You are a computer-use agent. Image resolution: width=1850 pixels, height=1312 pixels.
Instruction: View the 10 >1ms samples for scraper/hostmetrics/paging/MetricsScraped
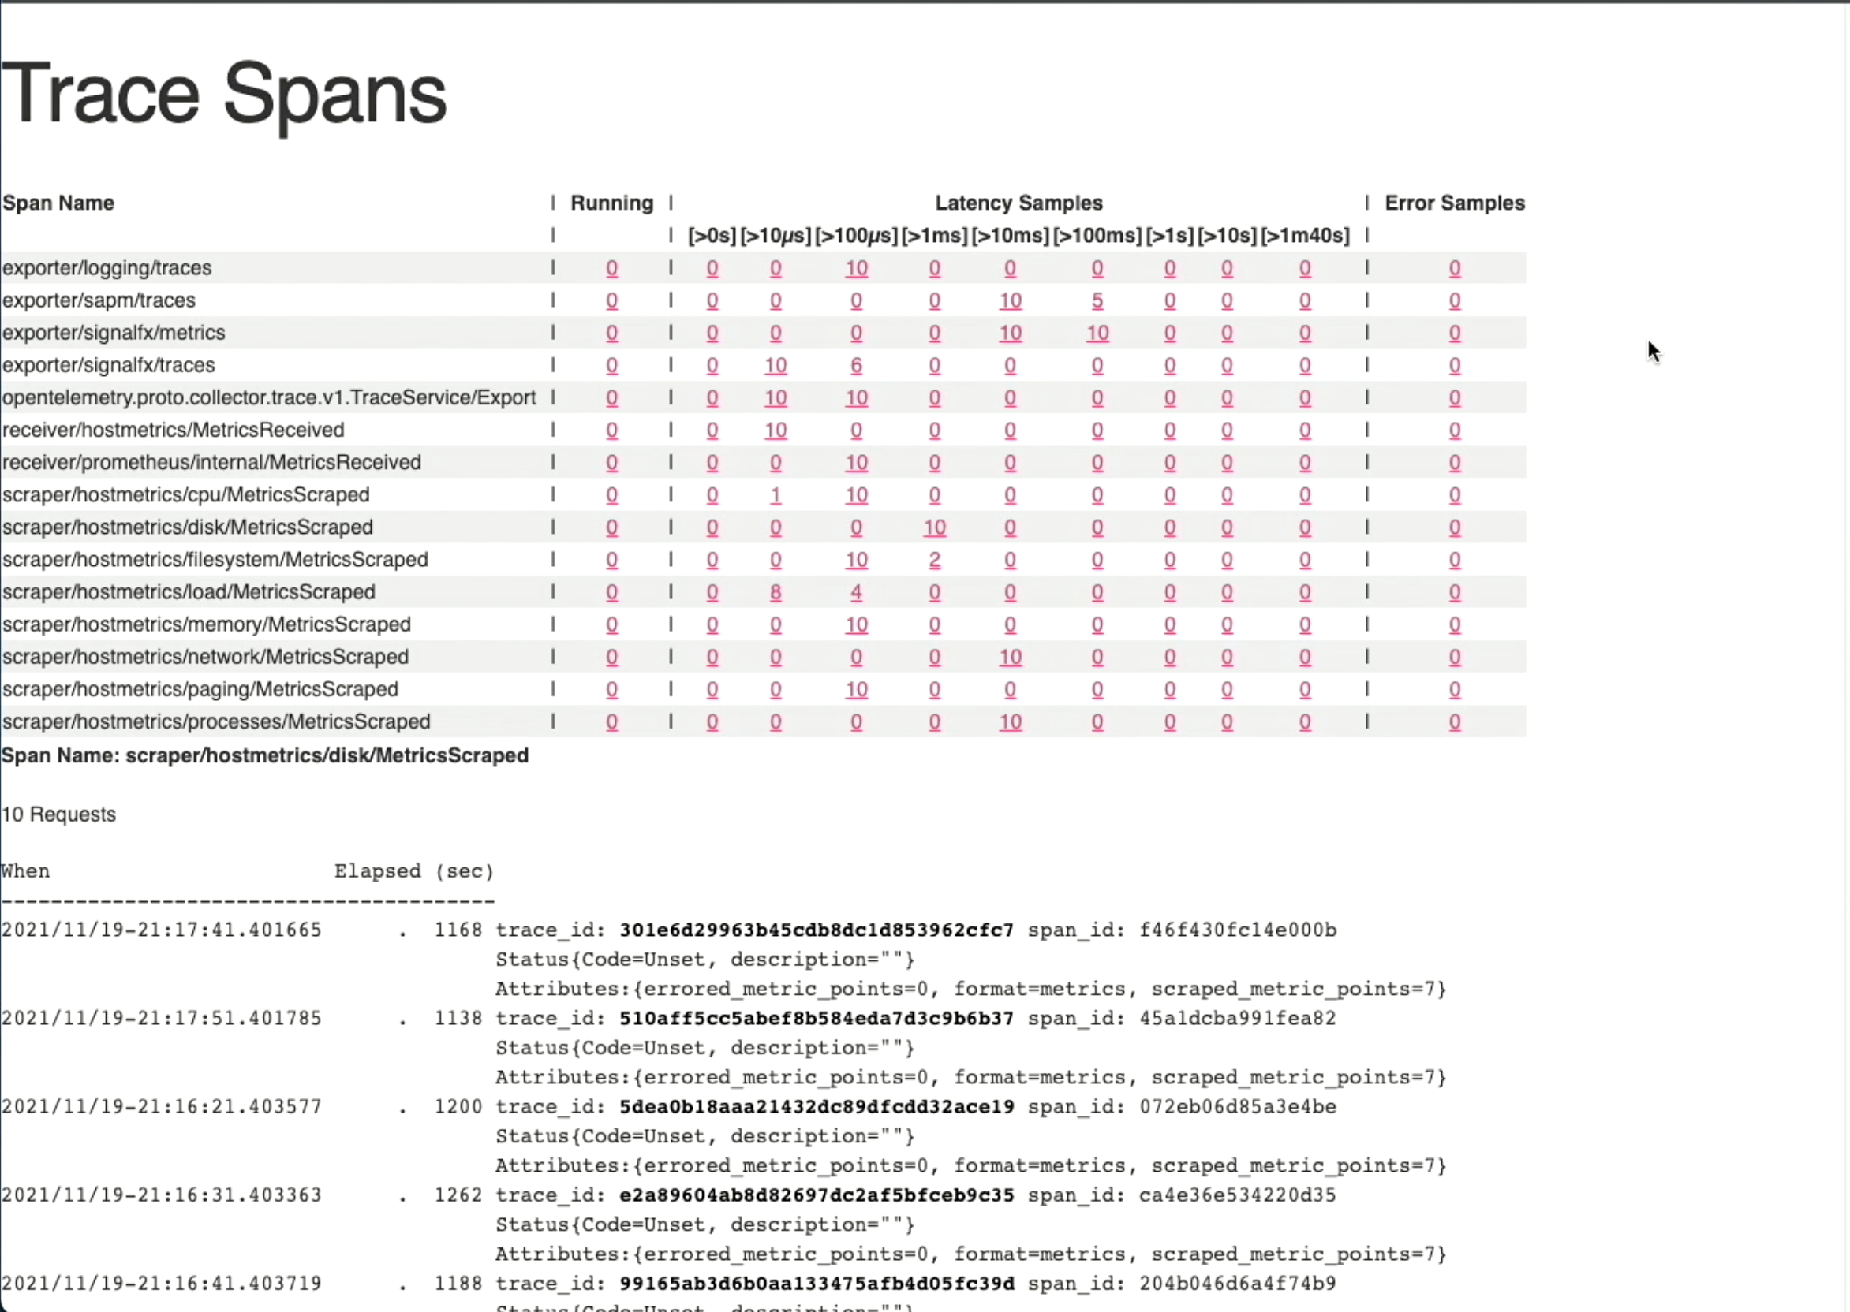pyautogui.click(x=857, y=688)
